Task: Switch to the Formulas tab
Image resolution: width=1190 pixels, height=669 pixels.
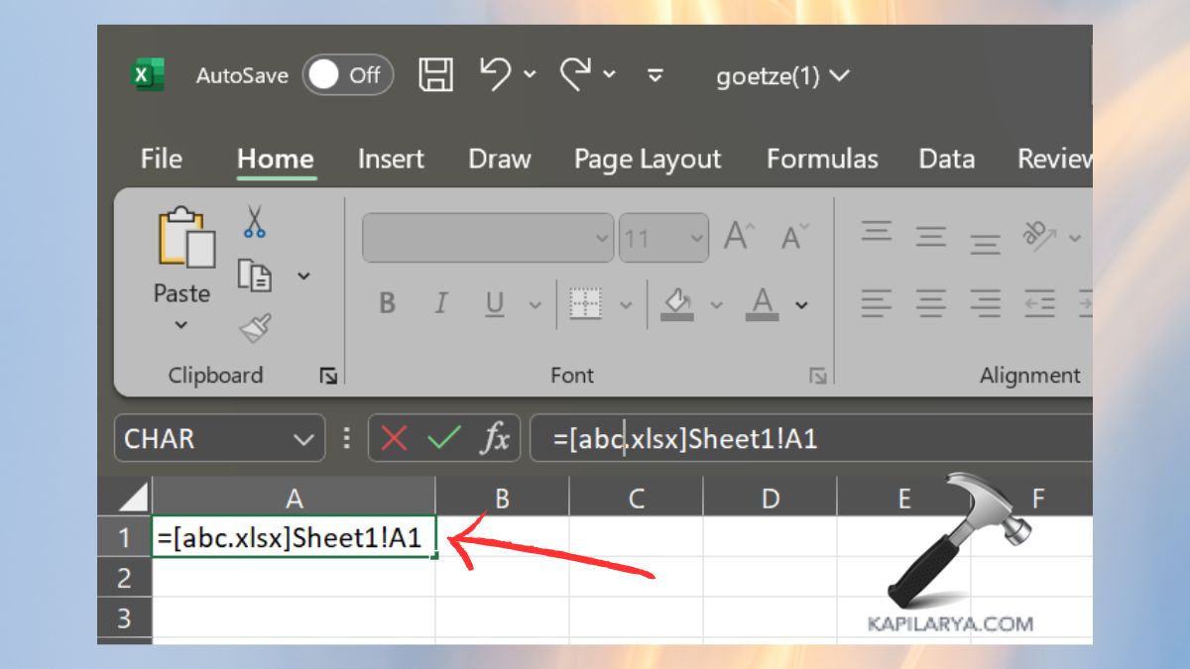Action: (x=823, y=159)
